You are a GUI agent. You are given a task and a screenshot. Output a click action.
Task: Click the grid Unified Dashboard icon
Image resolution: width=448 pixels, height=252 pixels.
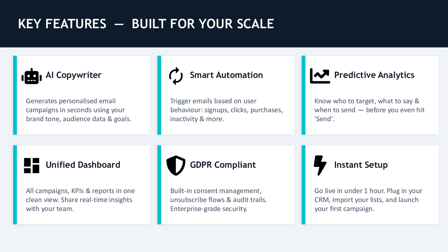32,165
